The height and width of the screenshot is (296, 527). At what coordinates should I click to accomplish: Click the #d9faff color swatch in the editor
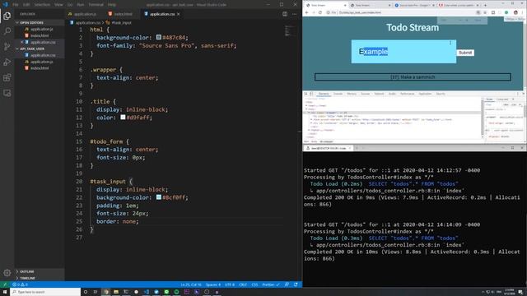tap(123, 117)
